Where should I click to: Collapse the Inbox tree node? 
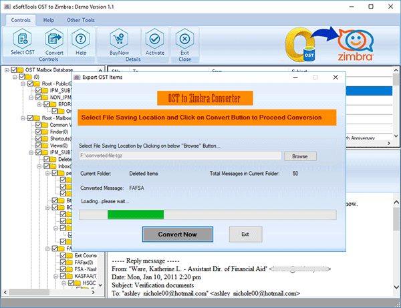coord(39,166)
